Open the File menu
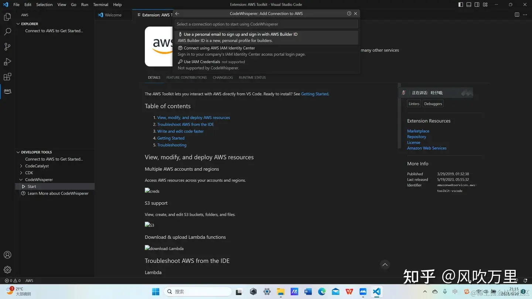Image resolution: width=532 pixels, height=299 pixels. pyautogui.click(x=16, y=4)
